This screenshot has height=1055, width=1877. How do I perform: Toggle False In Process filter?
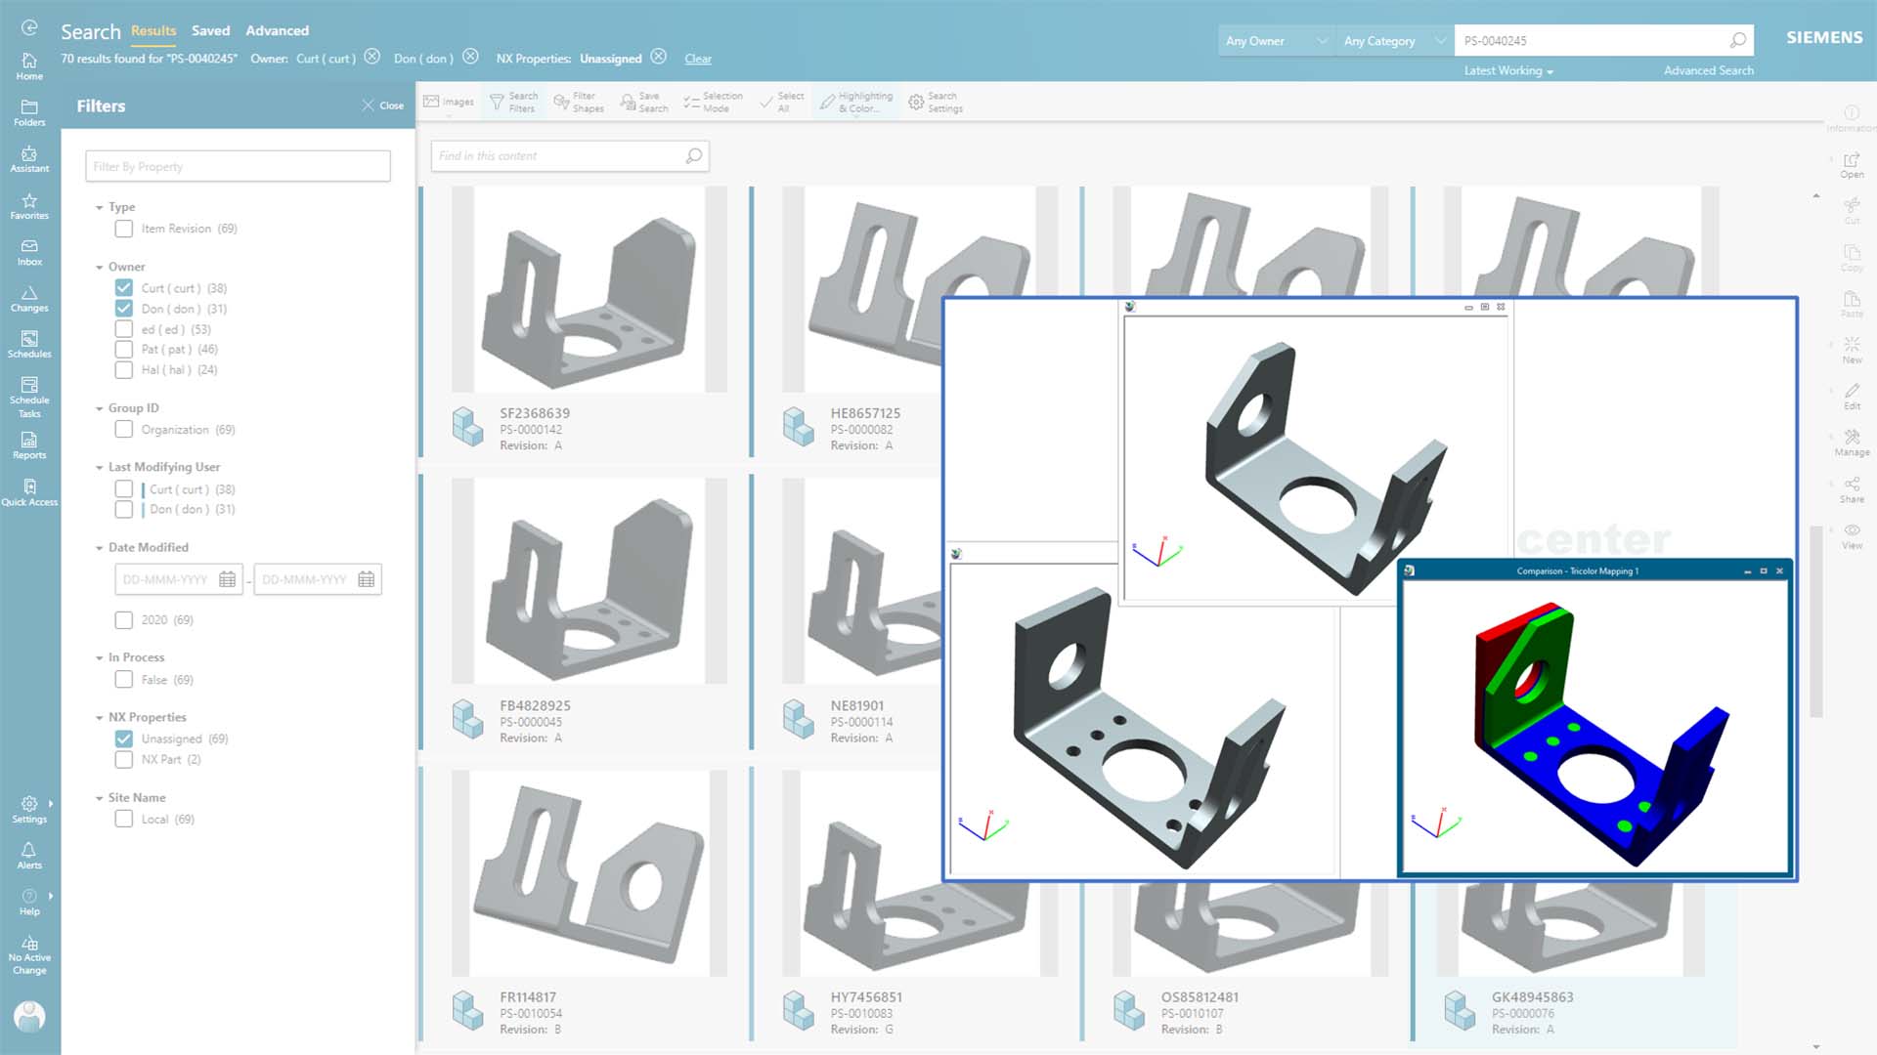(125, 679)
